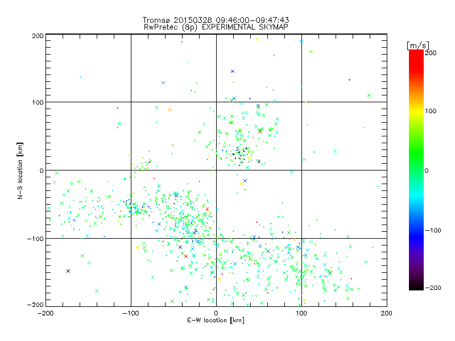The image size is (455, 341).
Task: Click the x-axis tick label '100'
Action: 301,313
